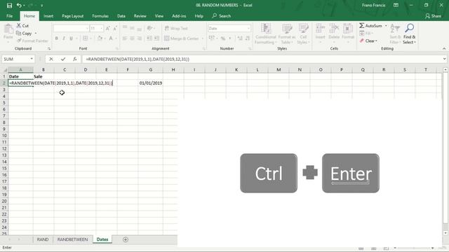Switch to the View ribbon tab
The image size is (449, 252).
coord(159,16)
